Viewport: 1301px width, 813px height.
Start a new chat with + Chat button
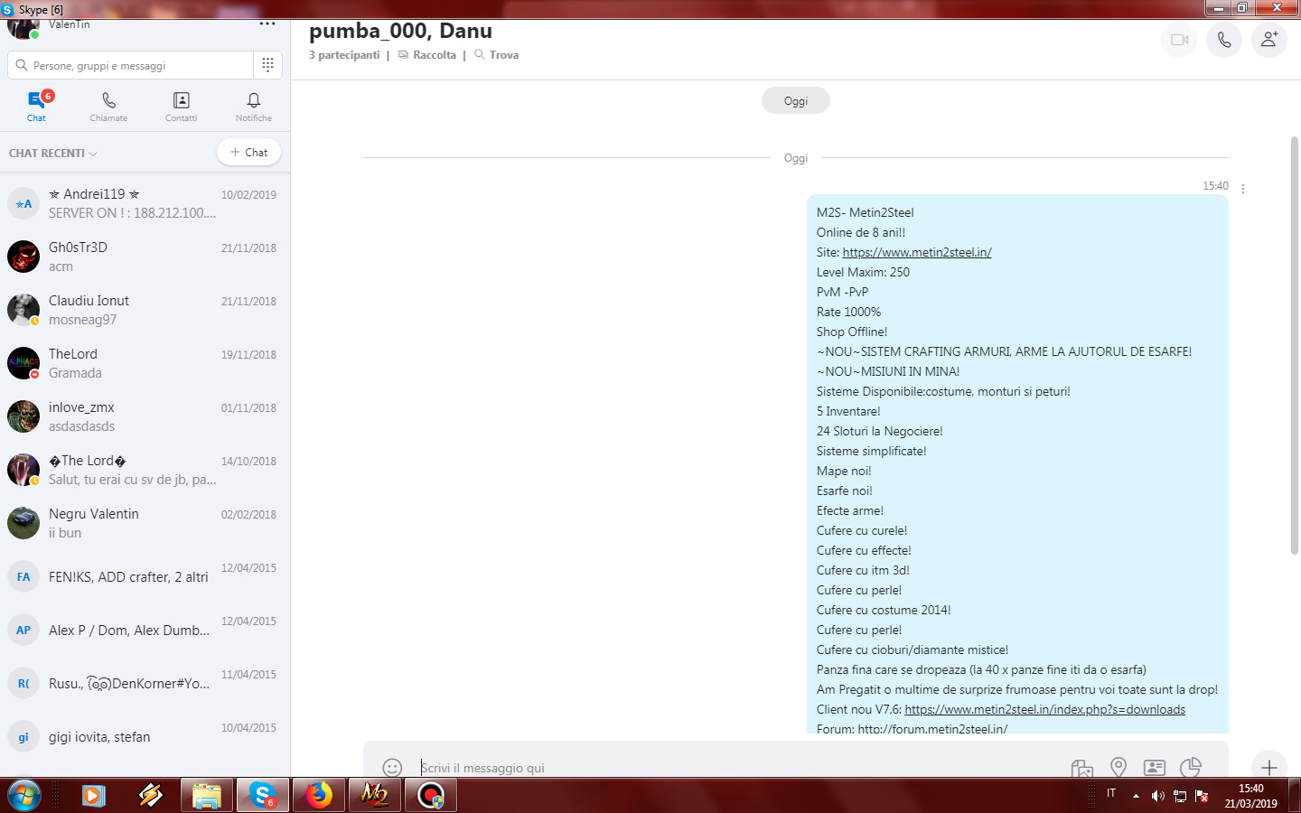coord(248,153)
